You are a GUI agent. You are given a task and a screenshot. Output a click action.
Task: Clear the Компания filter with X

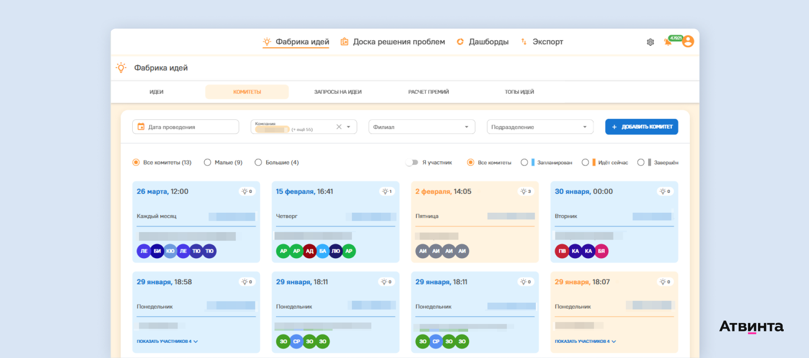(339, 127)
